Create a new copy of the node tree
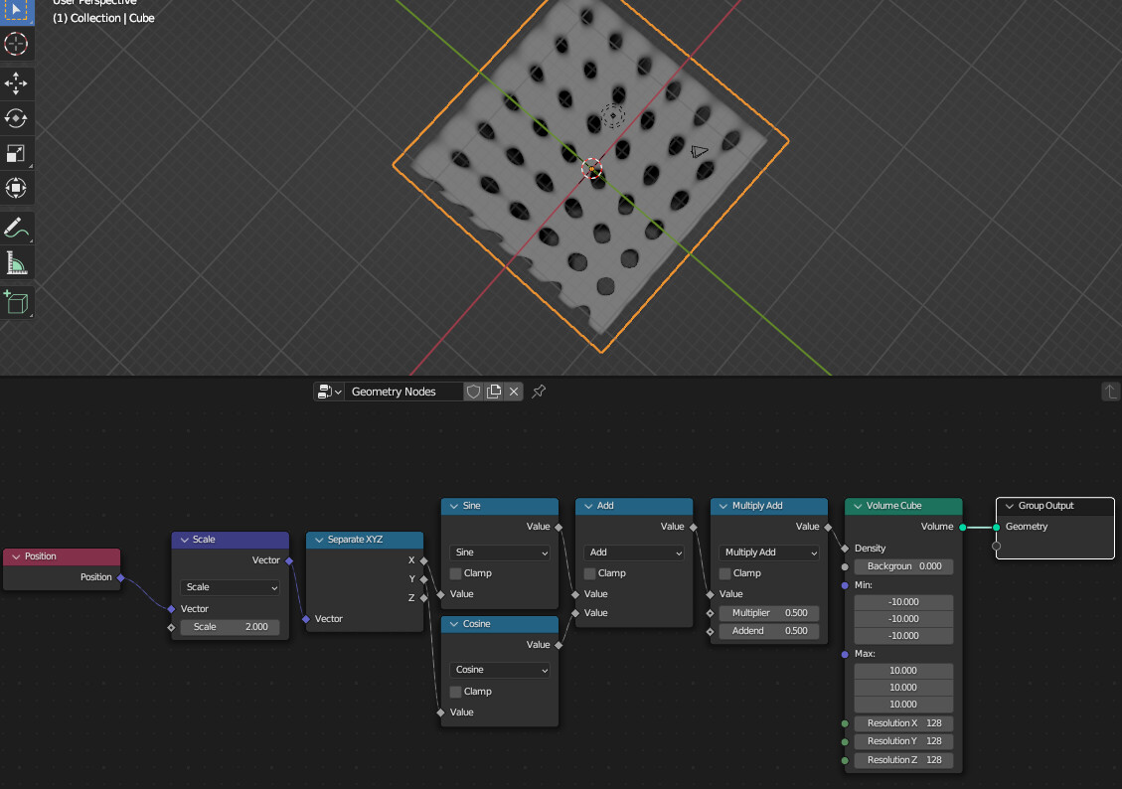 pyautogui.click(x=494, y=392)
